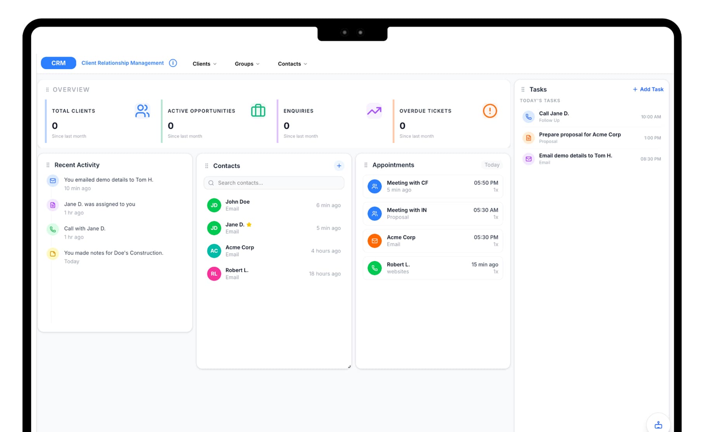Open the Acme Corp contact entry
Screen dimensions: 708x432
(x=274, y=251)
